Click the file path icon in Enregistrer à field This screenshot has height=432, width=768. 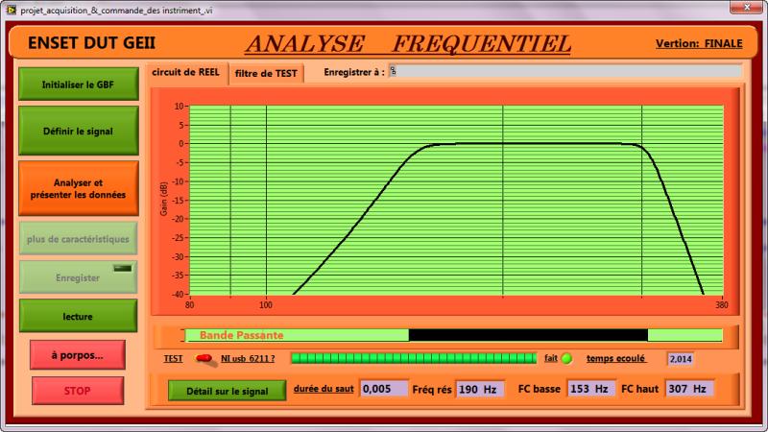[x=393, y=71]
